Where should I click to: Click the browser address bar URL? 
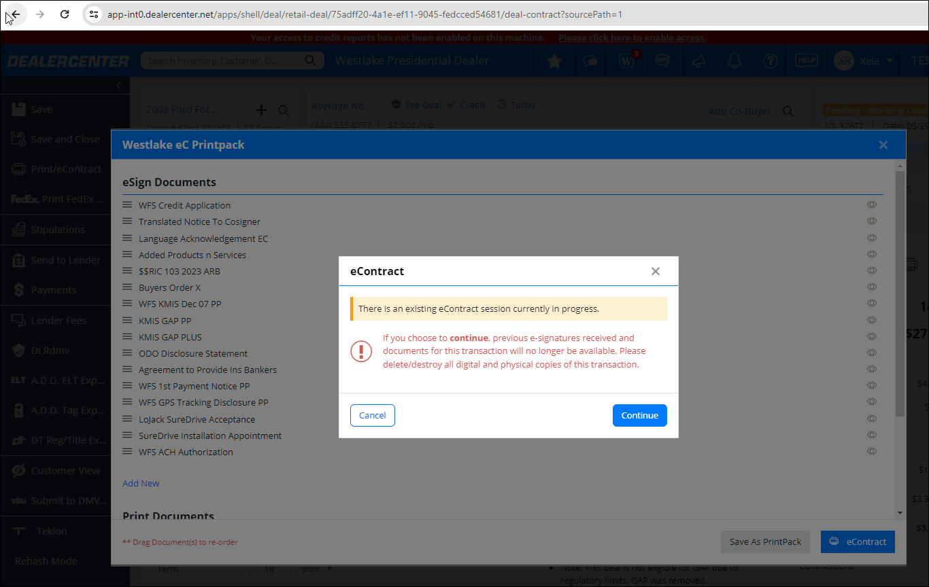[365, 14]
